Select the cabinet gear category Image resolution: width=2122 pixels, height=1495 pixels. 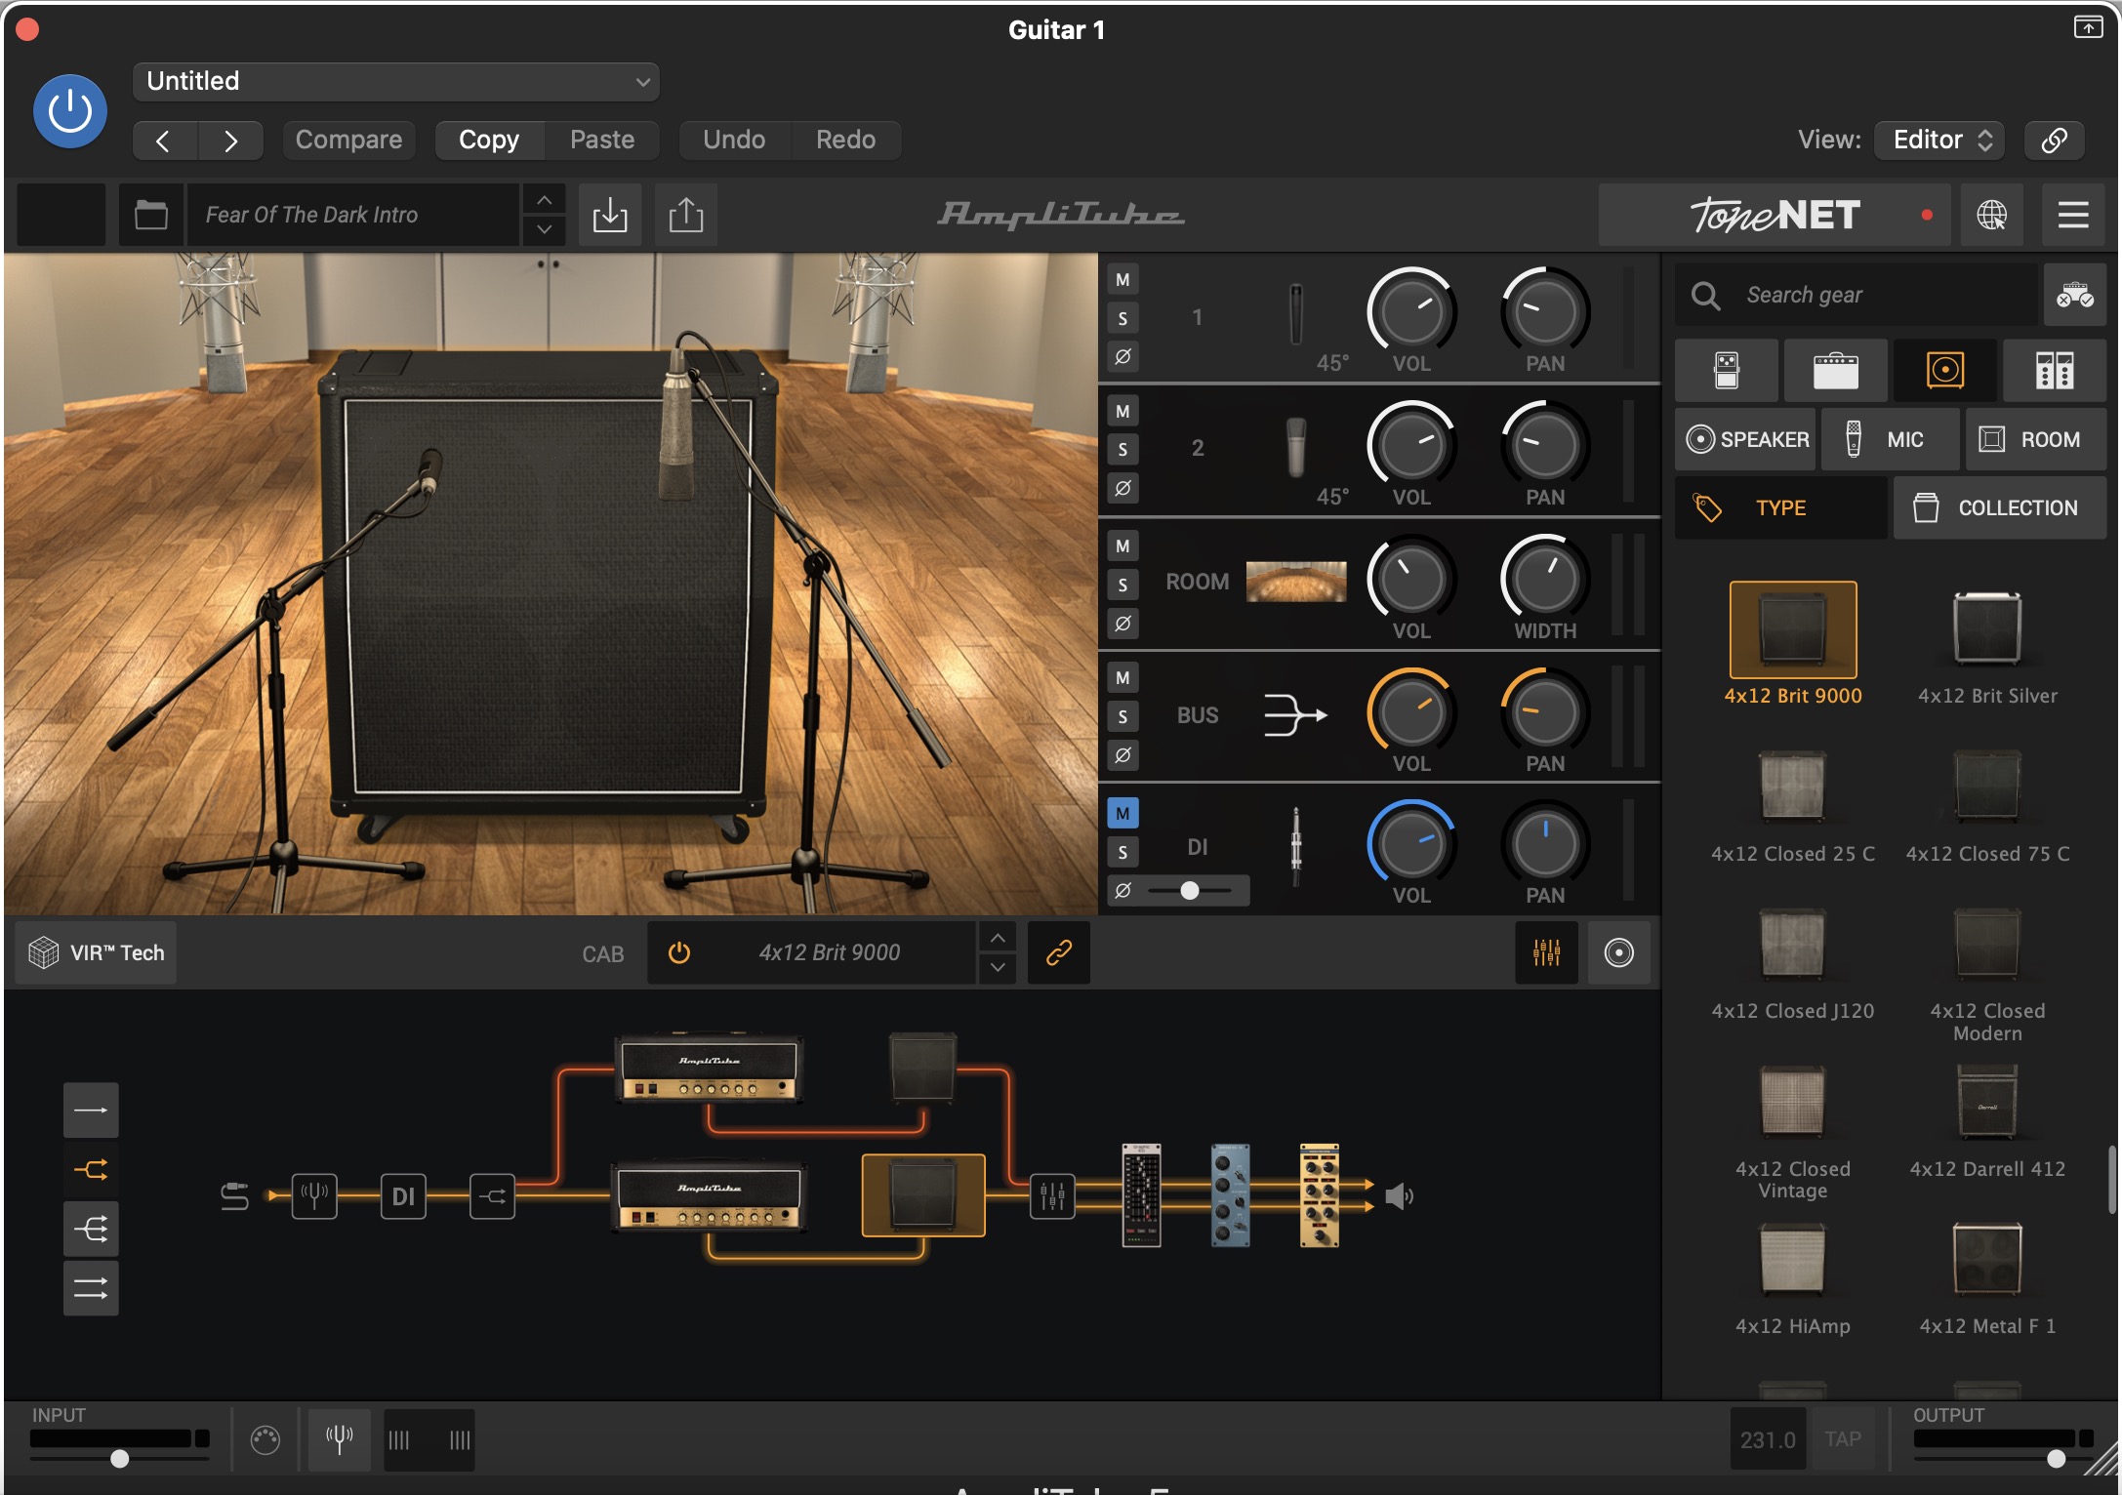tap(1944, 371)
